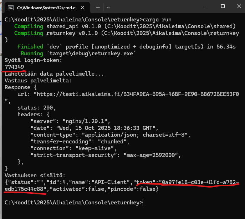This screenshot has width=245, height=219.
Task: Click the nginx/1.20.1 server header value
Action: point(87,121)
